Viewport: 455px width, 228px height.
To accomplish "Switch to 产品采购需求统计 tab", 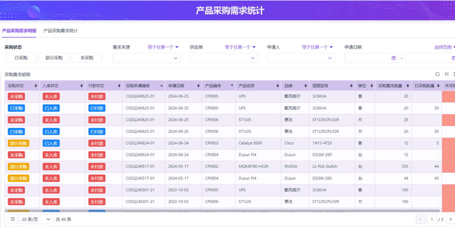I will click(x=61, y=31).
